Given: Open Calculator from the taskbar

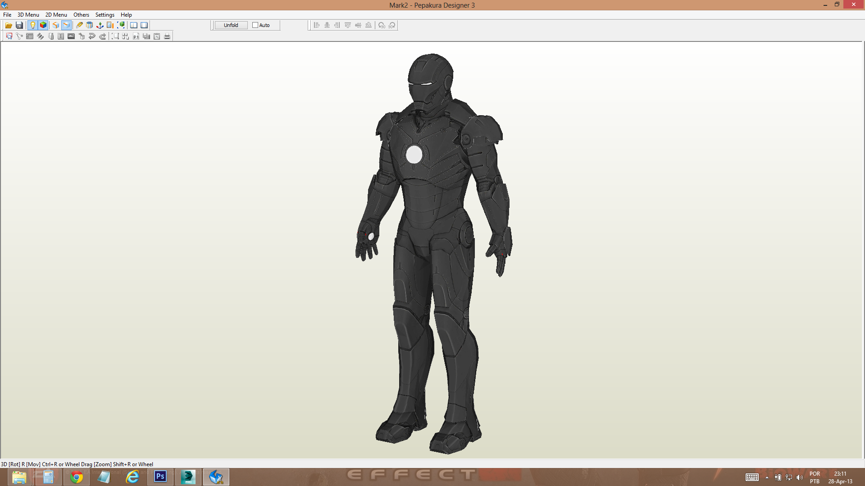Looking at the screenshot, I should (x=48, y=477).
